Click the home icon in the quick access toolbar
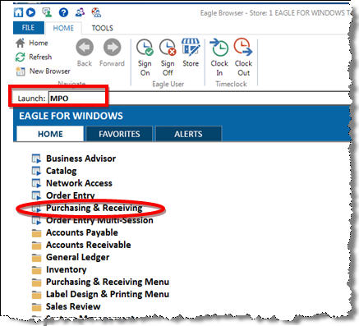Screen dimensions: 359x326 tap(18, 12)
